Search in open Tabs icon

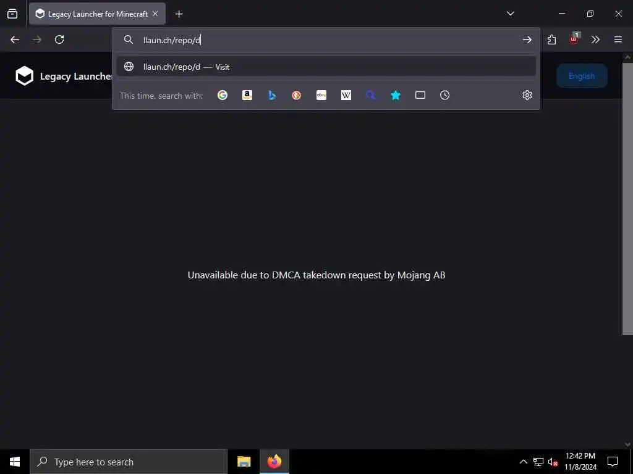click(x=420, y=95)
